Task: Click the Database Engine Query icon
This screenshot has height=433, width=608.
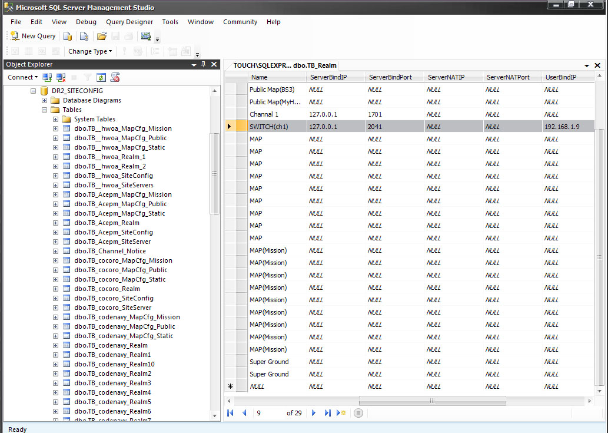Action: pos(68,36)
